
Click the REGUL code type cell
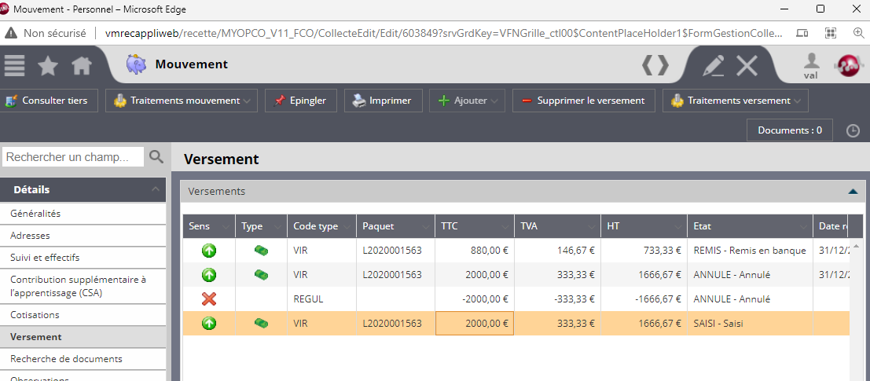point(321,299)
